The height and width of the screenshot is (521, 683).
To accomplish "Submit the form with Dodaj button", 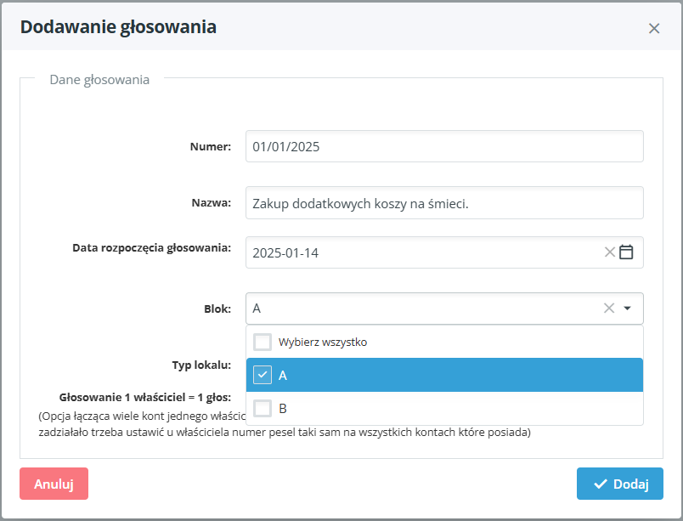I will click(x=619, y=484).
